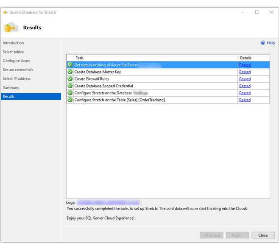Click the 'Logs:' label
Screen dimensions: 279x249
click(70, 202)
